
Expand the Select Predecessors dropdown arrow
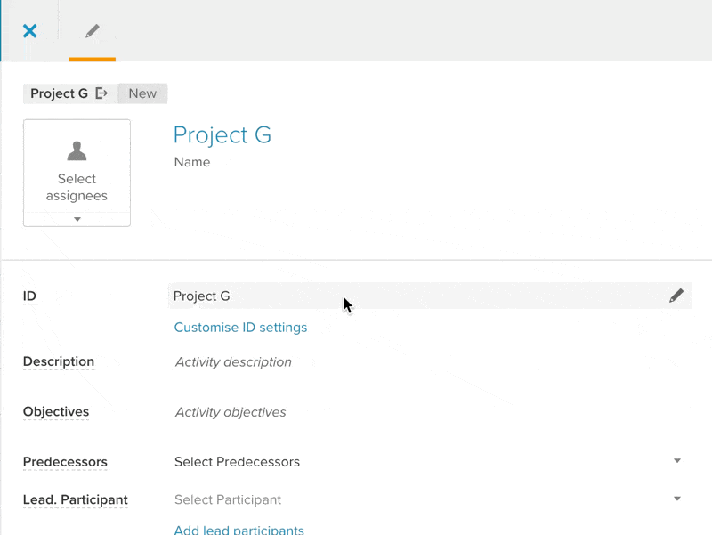677,461
